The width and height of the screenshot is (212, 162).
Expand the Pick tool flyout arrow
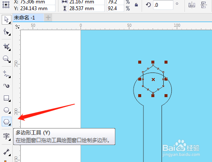[10, 23]
